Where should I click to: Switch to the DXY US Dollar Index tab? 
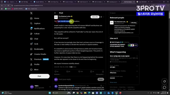pos(99,2)
